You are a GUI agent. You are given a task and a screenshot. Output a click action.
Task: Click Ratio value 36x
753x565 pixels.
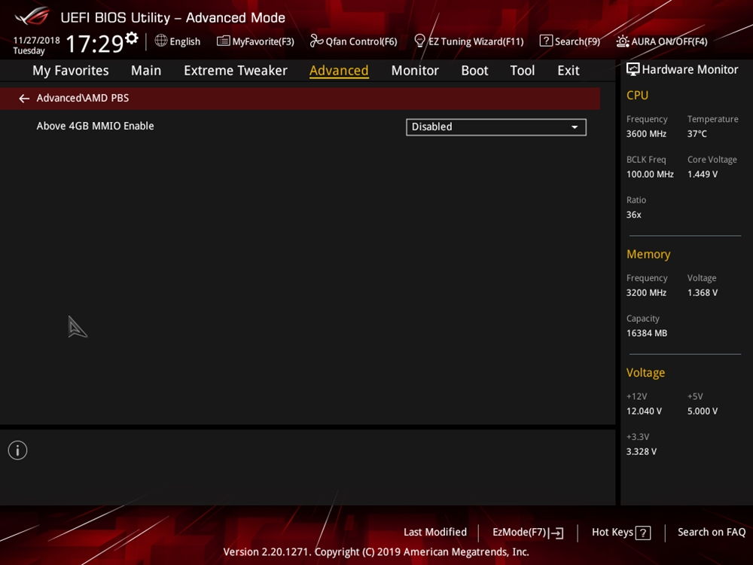point(633,215)
